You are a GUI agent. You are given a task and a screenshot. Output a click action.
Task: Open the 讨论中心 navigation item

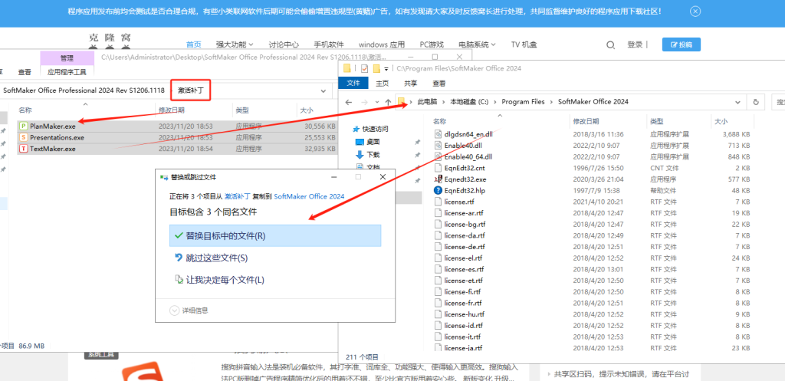pos(284,44)
